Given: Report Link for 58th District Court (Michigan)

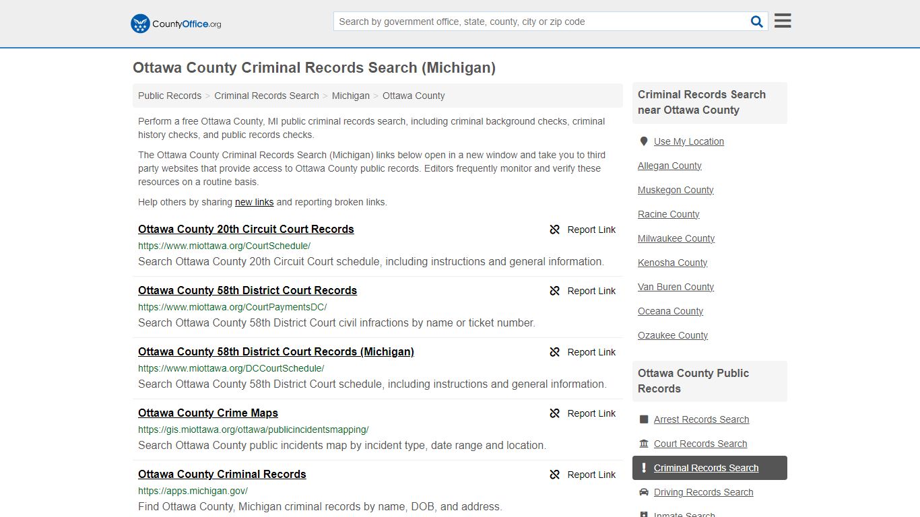Looking at the screenshot, I should 591,352.
